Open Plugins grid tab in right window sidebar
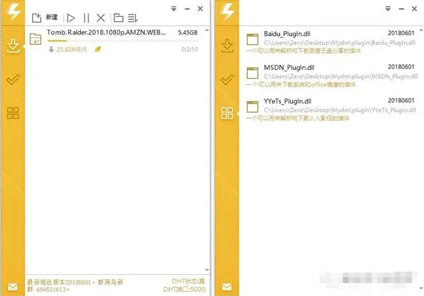Viewport: 424px width, 296px height. pos(227,113)
